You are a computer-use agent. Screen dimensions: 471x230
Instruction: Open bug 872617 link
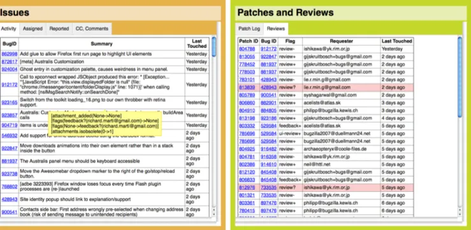[x=10, y=62]
